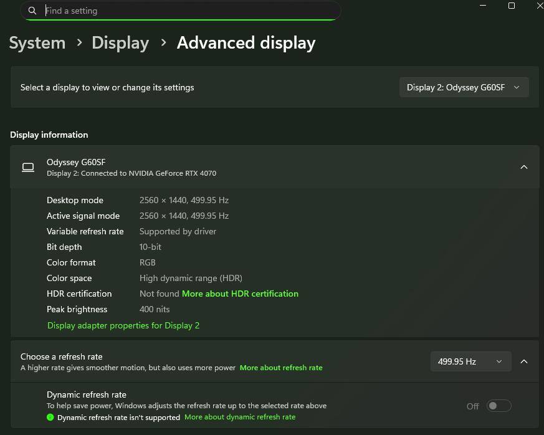Click the breadcrumb arrow after System
Screen dimensions: 544x435
point(79,42)
